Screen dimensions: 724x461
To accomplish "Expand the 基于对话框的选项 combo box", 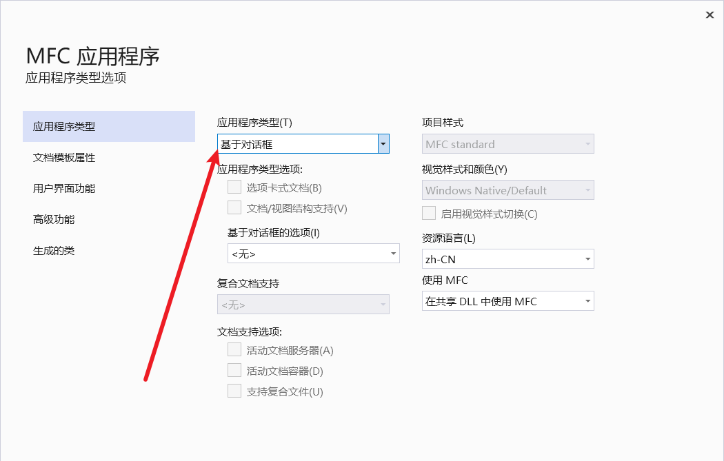I will click(x=393, y=254).
